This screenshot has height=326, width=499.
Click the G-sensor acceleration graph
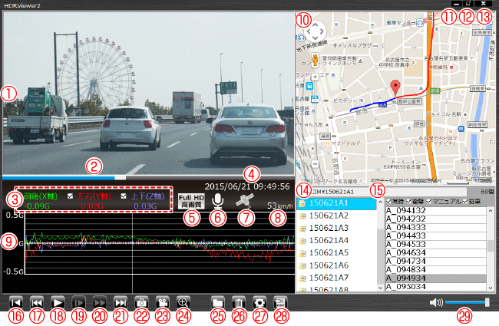[x=160, y=243]
